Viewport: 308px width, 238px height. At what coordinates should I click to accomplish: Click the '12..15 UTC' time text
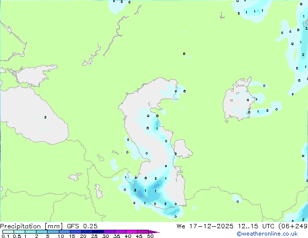point(256,226)
